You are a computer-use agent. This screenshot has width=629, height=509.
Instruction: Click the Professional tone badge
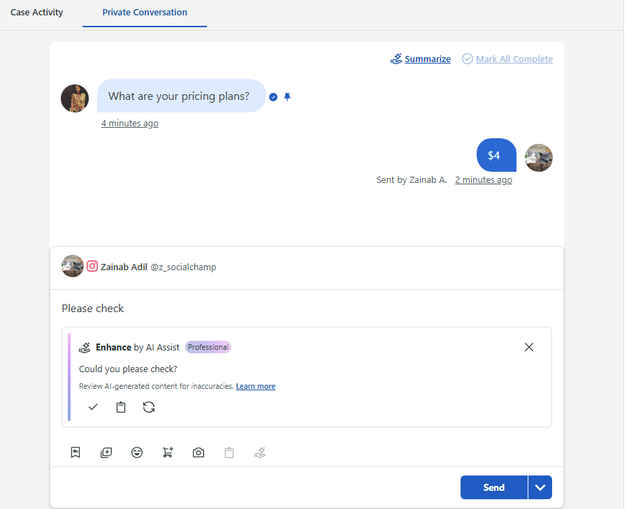coord(208,347)
